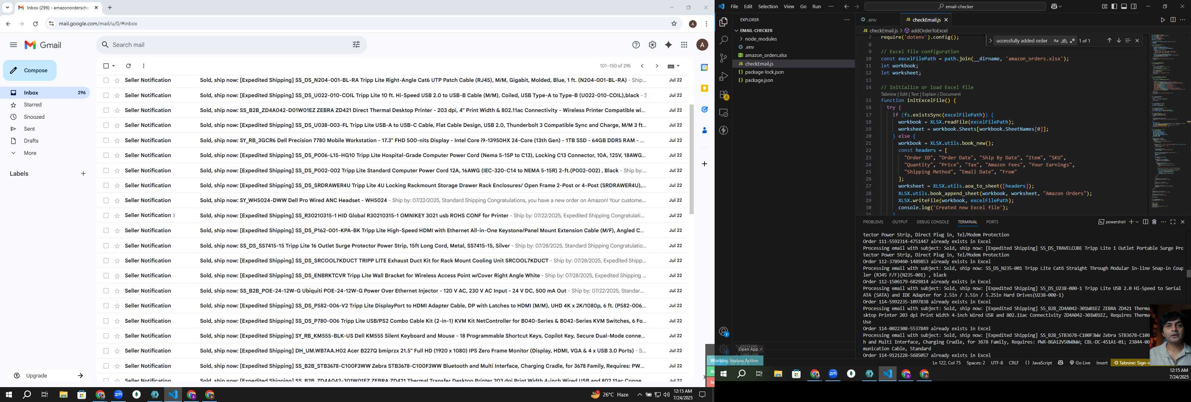Open Google Tasks from Gmail side panel
Image resolution: width=1191 pixels, height=402 pixels.
704,110
